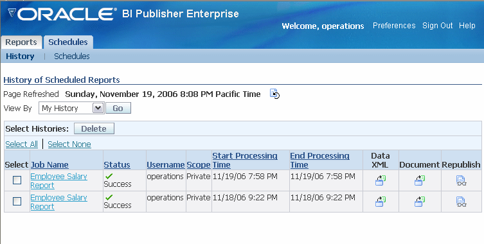Switch to the Reports tab
Image resolution: width=484 pixels, height=244 pixels.
(x=21, y=42)
